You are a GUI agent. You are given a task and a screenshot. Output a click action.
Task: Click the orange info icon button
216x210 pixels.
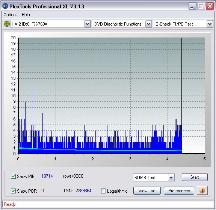(202, 191)
